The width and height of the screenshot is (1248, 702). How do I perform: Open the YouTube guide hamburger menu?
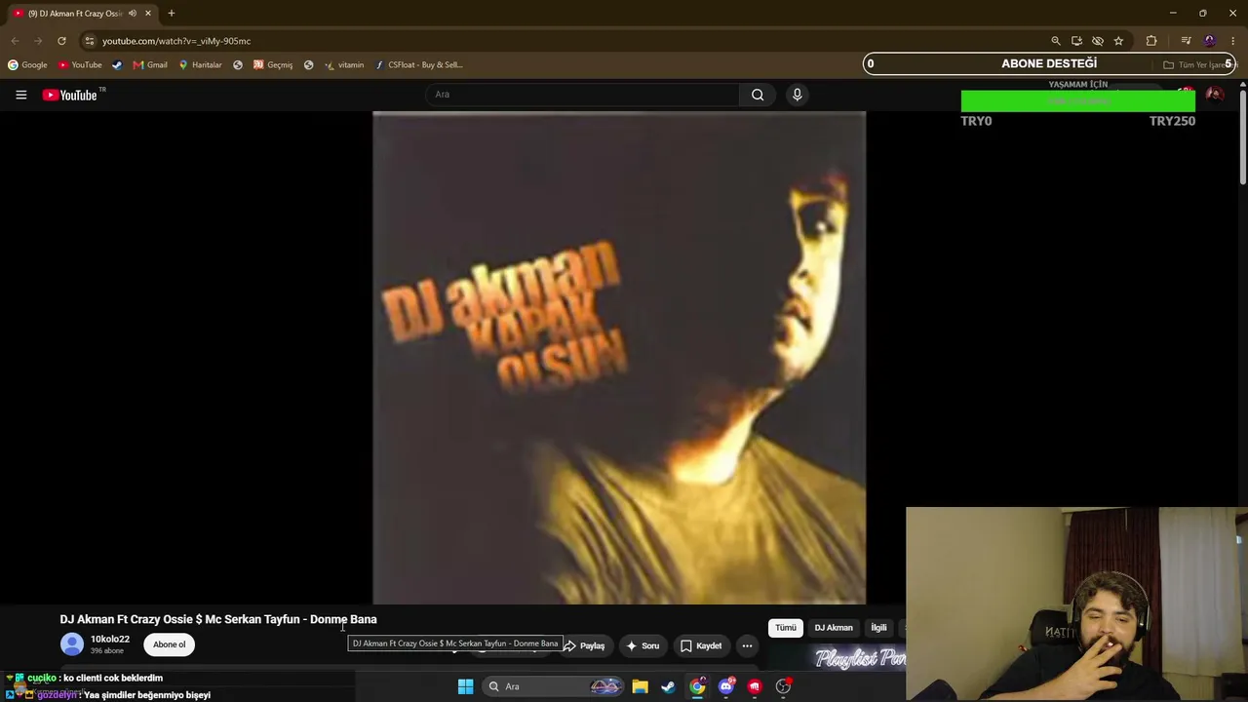20,95
